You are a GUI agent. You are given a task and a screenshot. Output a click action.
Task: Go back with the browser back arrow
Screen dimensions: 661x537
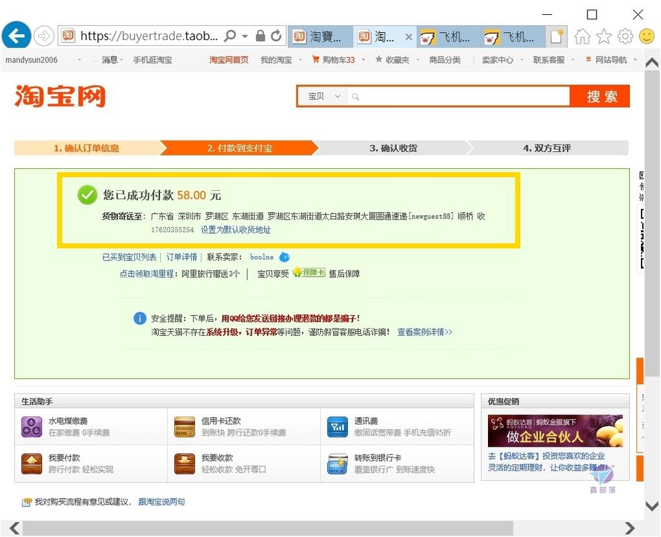point(16,35)
